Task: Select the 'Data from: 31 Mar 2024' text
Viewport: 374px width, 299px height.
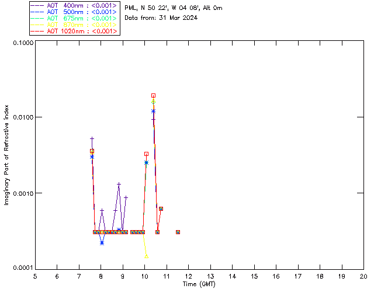Action: click(x=161, y=18)
